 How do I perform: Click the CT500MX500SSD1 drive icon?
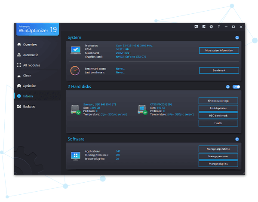(x=142, y=110)
